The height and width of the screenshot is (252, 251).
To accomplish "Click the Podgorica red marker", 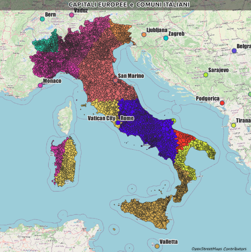I will click(x=222, y=103).
